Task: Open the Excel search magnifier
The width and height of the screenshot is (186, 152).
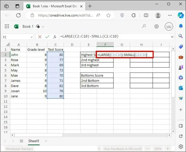Action: coord(144,26)
